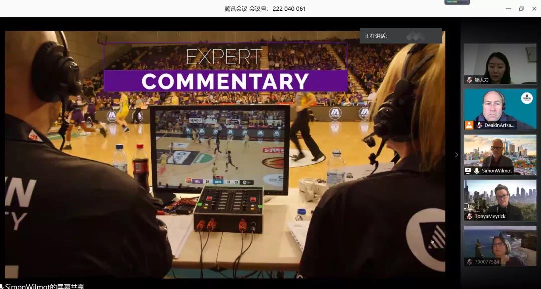
Task: Select 娜大力's video thumbnail
Action: click(x=500, y=63)
